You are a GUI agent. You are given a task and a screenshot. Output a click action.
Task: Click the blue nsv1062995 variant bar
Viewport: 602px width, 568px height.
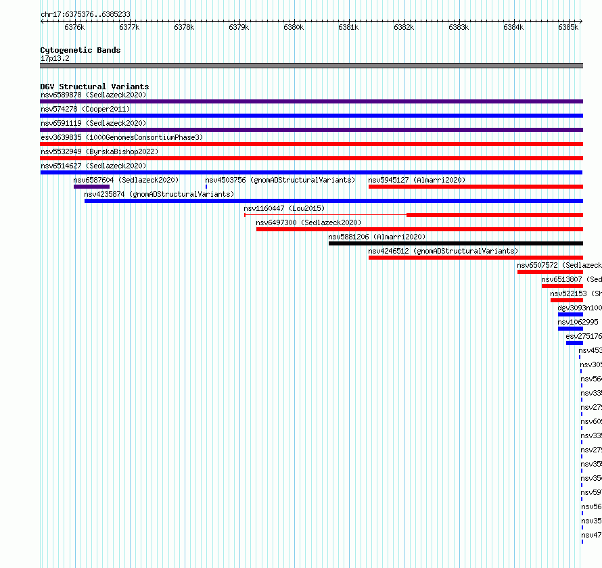pos(570,329)
